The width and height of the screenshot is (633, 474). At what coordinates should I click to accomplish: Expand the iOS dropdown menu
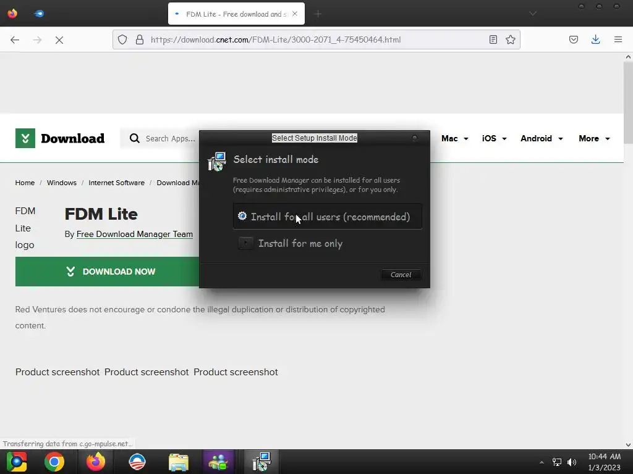494,139
